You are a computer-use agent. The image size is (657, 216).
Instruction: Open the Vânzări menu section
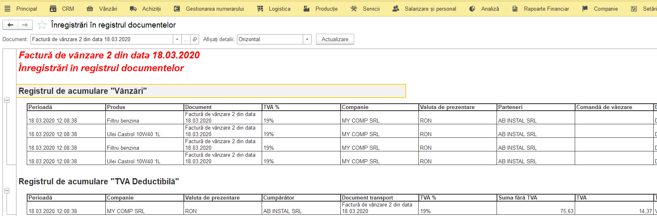[108, 9]
